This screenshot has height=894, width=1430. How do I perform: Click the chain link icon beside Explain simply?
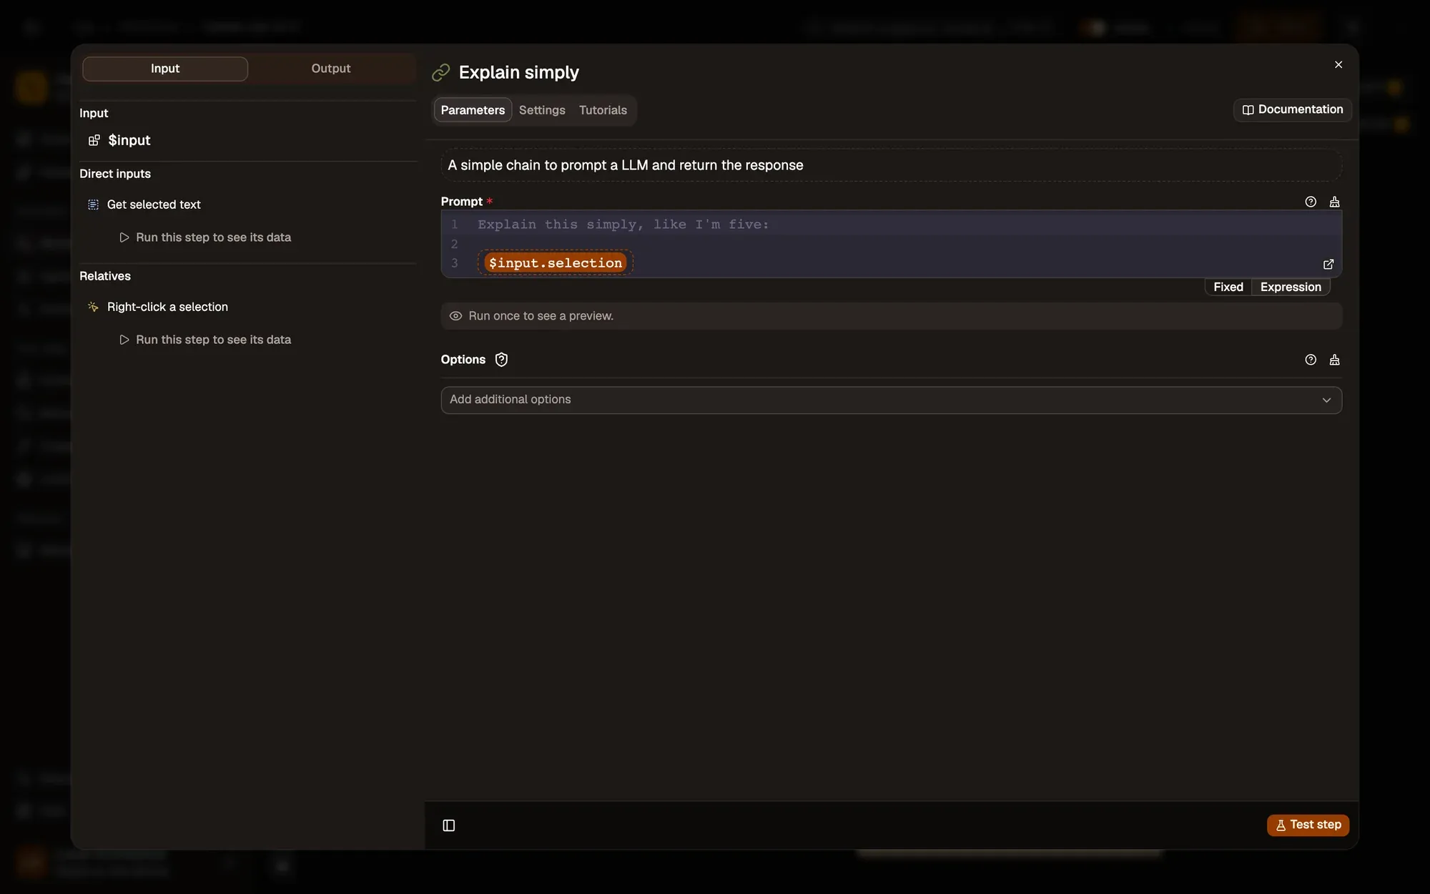pyautogui.click(x=441, y=72)
